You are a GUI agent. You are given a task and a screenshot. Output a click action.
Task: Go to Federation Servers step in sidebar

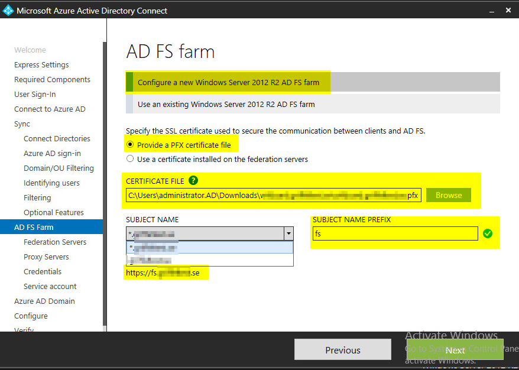point(55,242)
